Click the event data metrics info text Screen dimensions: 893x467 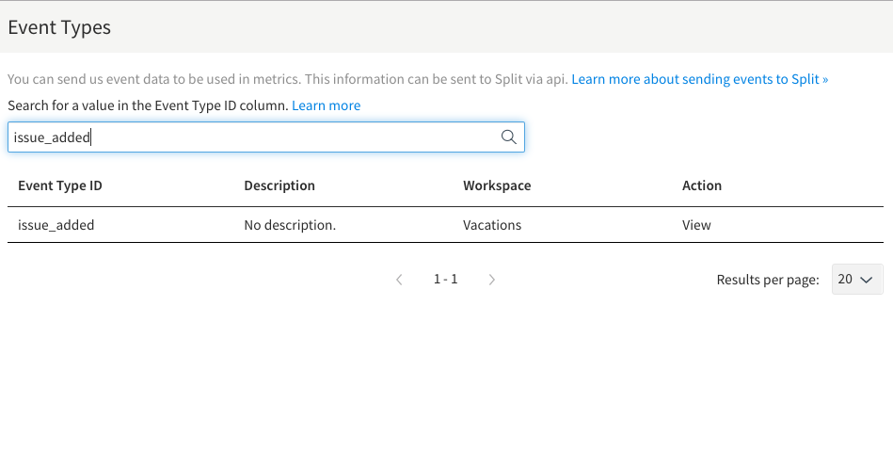287,79
